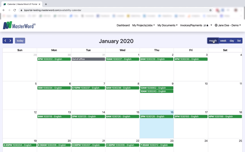Switch calendar to day view
Screen dimensions: 245x152
tap(232, 41)
